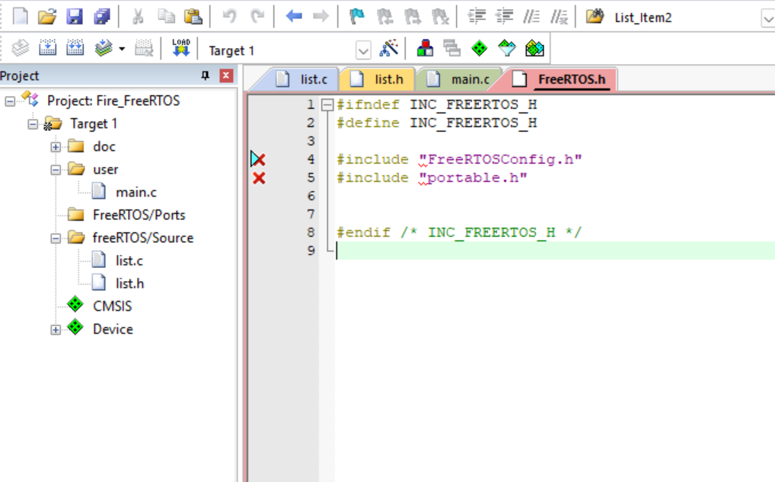Viewport: 775px width, 482px height.
Task: Go to previous bookmark
Action: (384, 17)
